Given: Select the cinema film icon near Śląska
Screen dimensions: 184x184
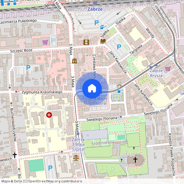Looking at the screenshot, I should tap(86, 42).
